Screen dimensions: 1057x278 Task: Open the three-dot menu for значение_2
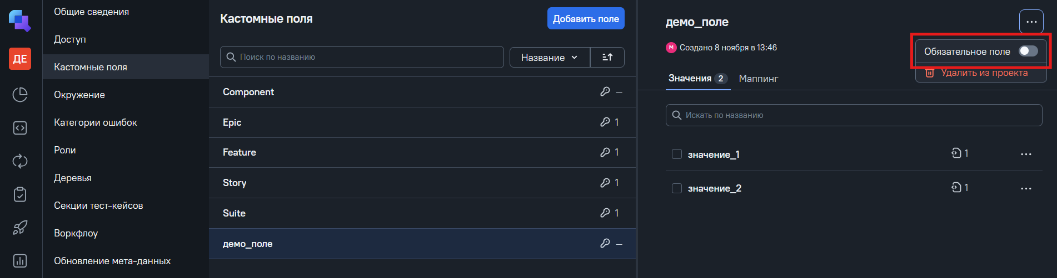click(1026, 188)
